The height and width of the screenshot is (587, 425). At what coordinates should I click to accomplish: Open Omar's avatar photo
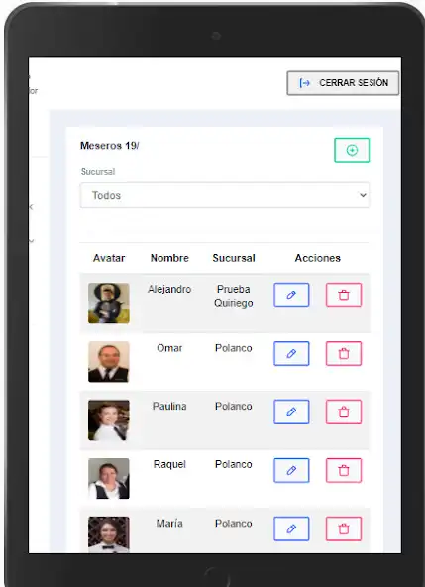(109, 362)
